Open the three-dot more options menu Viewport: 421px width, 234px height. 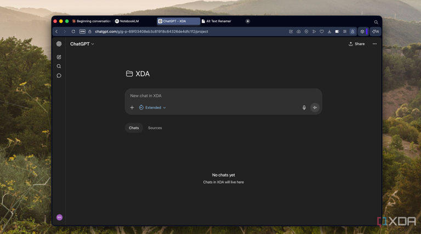[x=375, y=44]
